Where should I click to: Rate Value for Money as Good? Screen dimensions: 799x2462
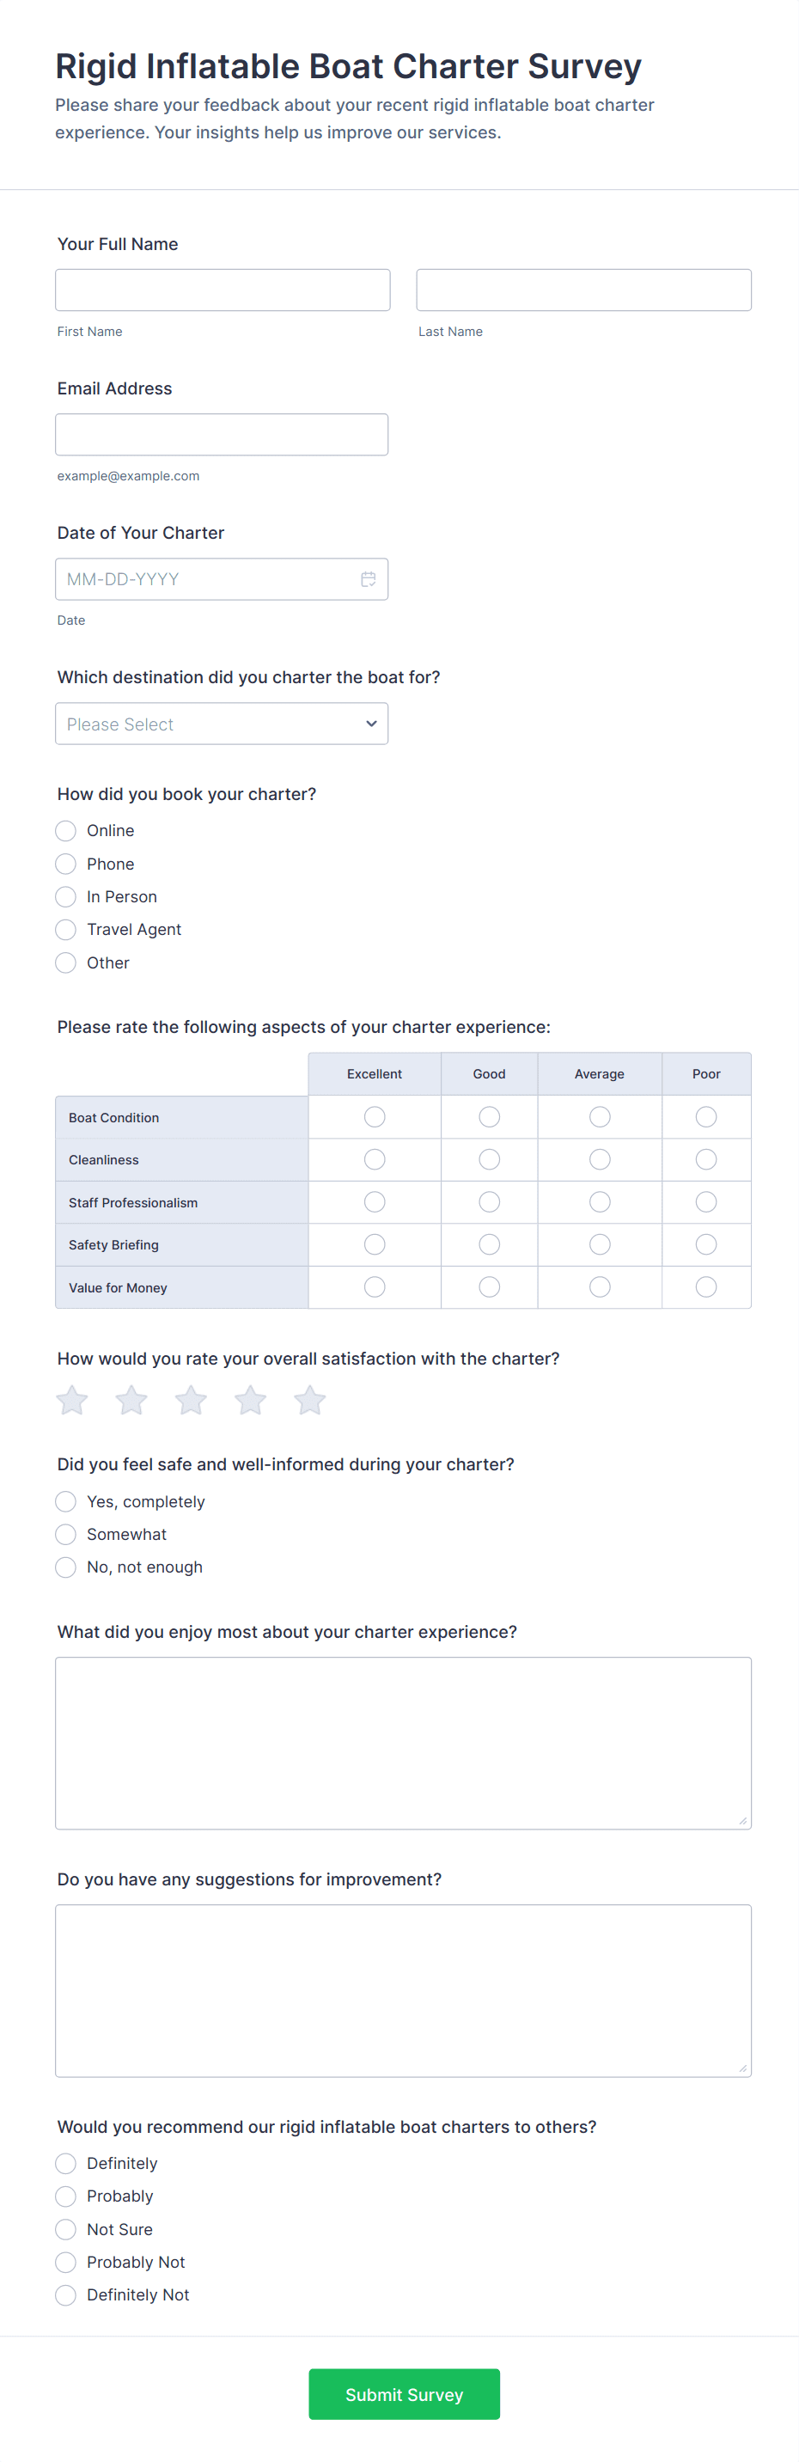pyautogui.click(x=490, y=1287)
